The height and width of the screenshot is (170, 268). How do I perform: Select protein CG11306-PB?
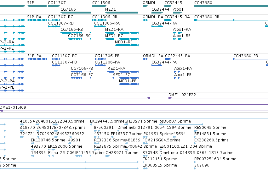click(100, 59)
